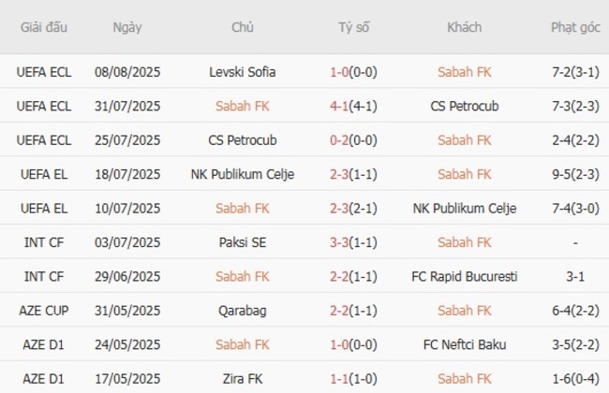Open the Levski Sofia team link
The height and width of the screenshot is (393, 609).
pos(243,71)
